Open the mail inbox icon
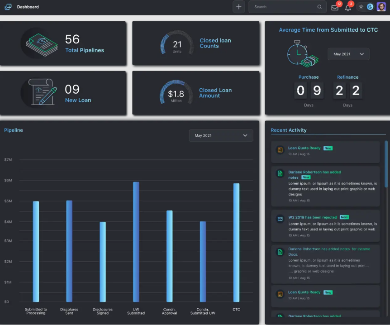 335,7
